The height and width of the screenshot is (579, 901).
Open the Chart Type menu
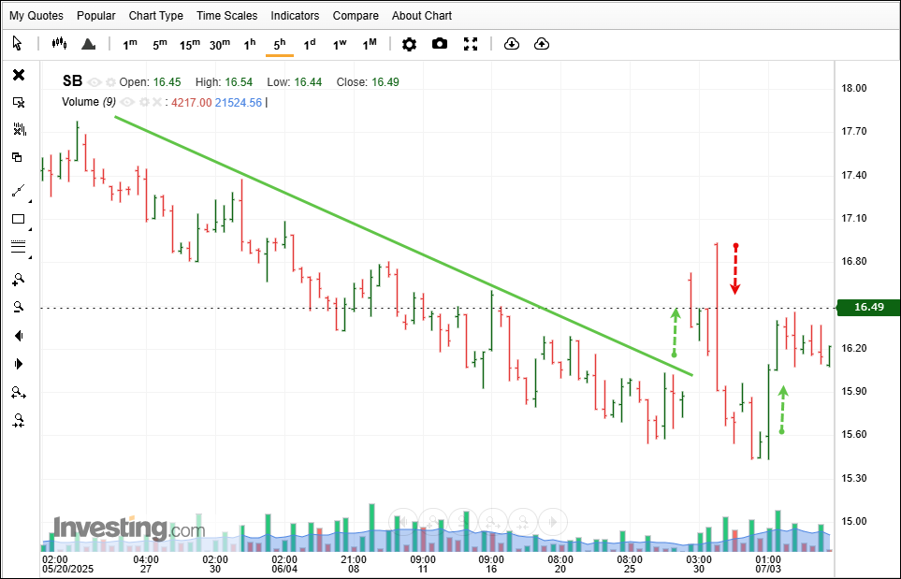click(x=155, y=16)
